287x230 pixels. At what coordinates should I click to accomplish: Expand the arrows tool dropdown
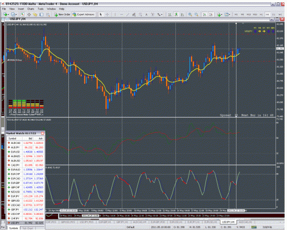(162, 14)
